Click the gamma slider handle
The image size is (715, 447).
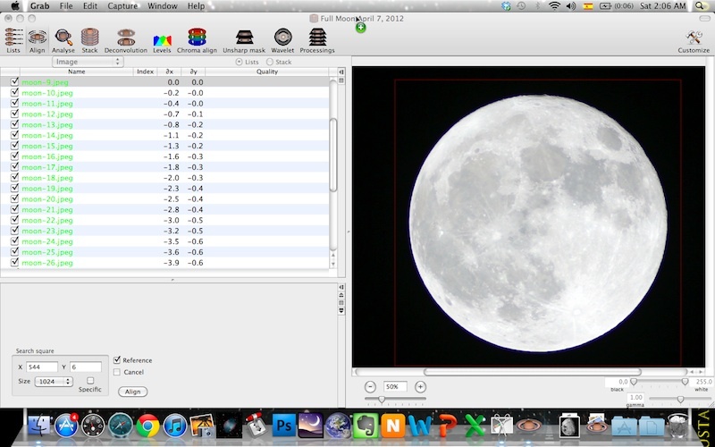pyautogui.click(x=680, y=400)
